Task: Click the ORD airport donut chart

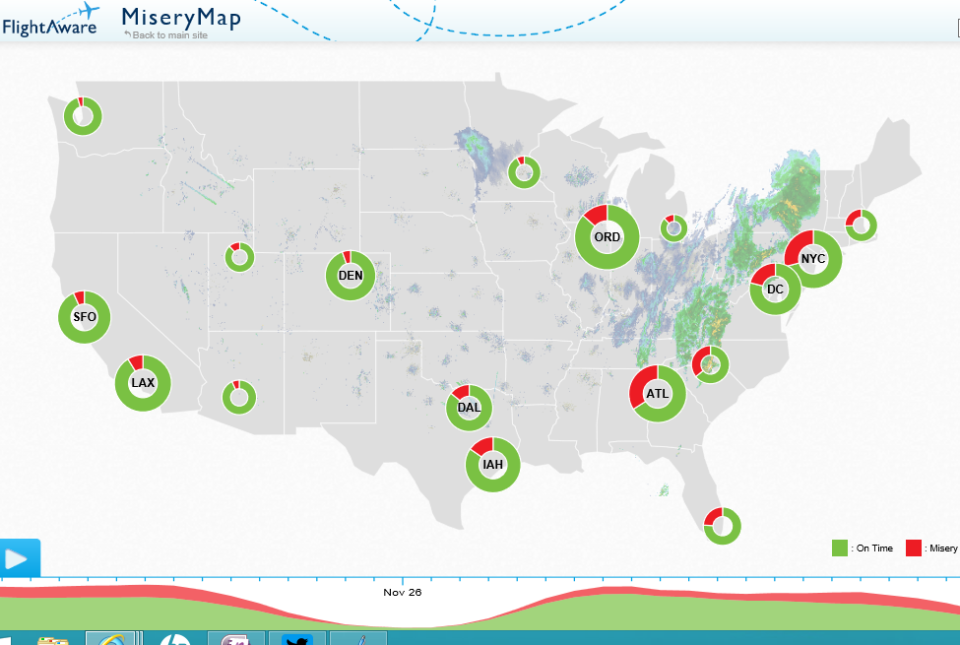Action: 607,237
